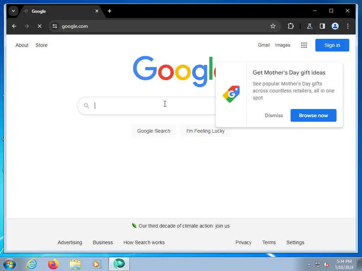The image size is (362, 271).
Task: Click Browse now button
Action: [x=313, y=115]
